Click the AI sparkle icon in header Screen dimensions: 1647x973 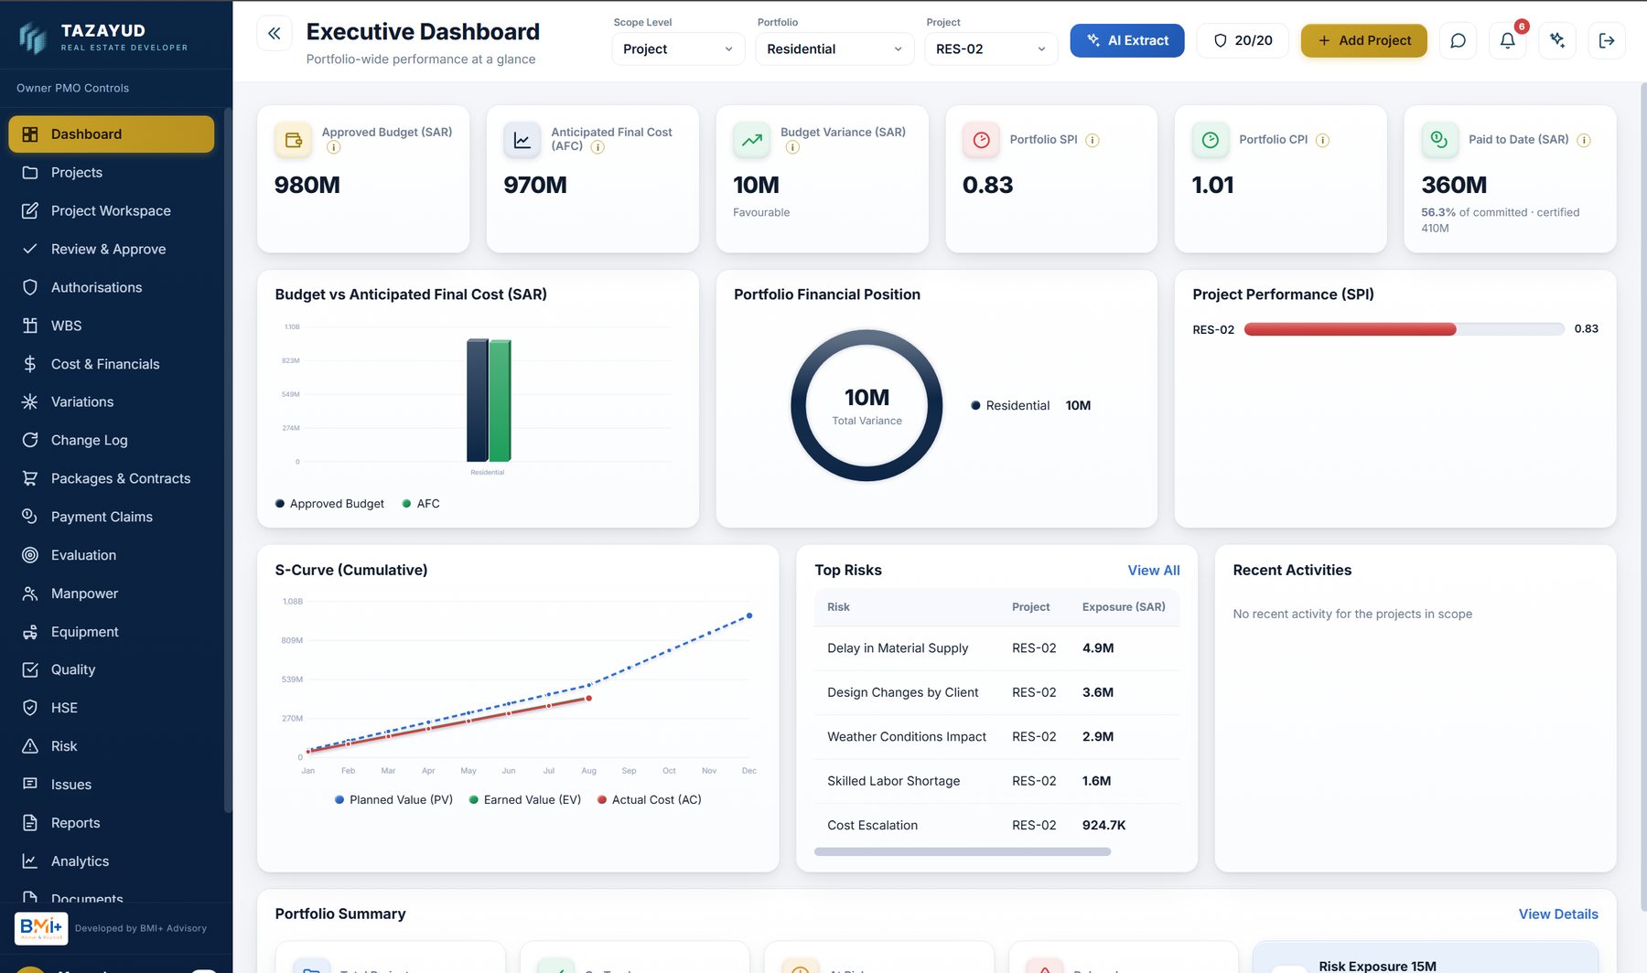1556,40
